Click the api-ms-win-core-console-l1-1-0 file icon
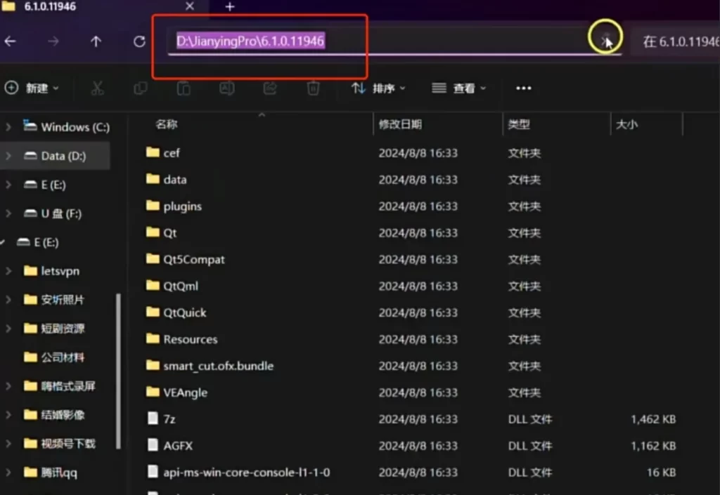The height and width of the screenshot is (495, 720). click(153, 472)
